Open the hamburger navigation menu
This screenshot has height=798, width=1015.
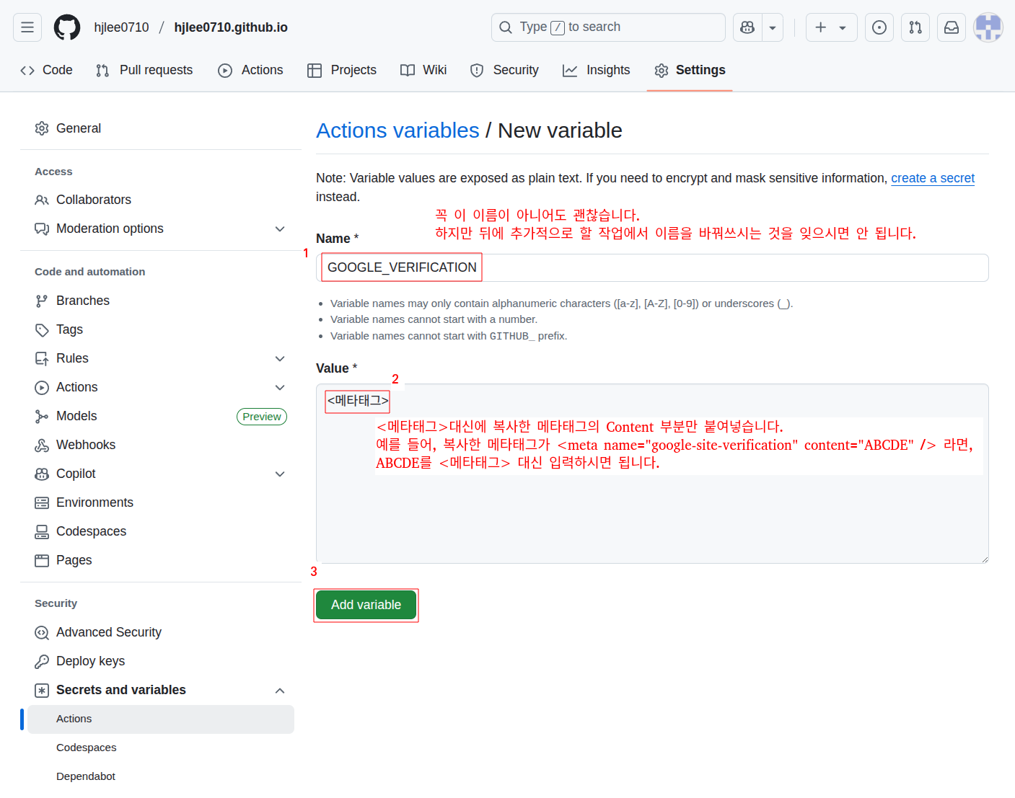coord(27,27)
